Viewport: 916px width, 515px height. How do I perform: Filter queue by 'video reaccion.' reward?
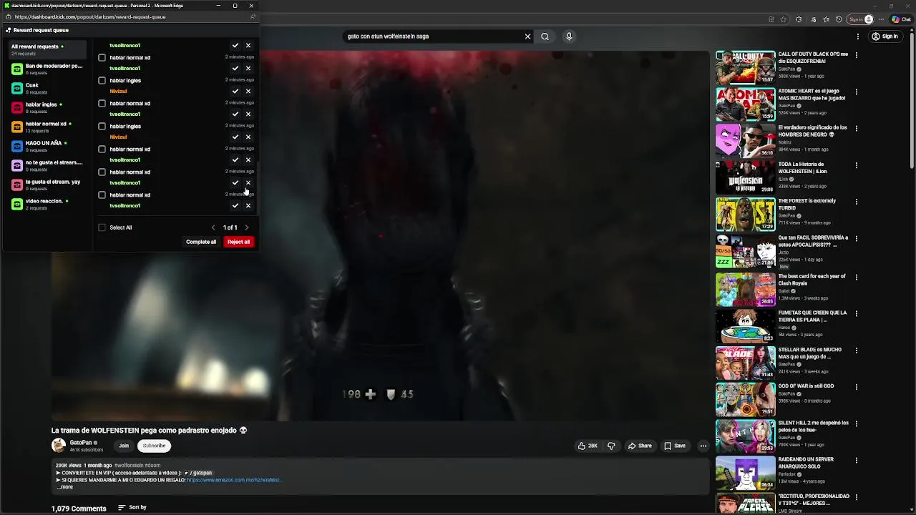[47, 204]
